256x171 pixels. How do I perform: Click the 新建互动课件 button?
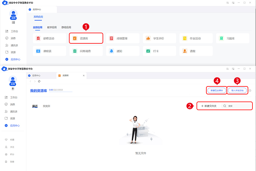[216, 90]
